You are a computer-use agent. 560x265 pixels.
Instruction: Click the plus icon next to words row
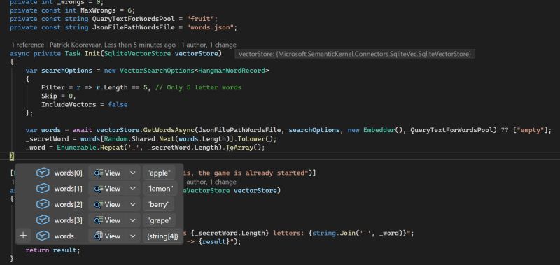[x=23, y=236]
